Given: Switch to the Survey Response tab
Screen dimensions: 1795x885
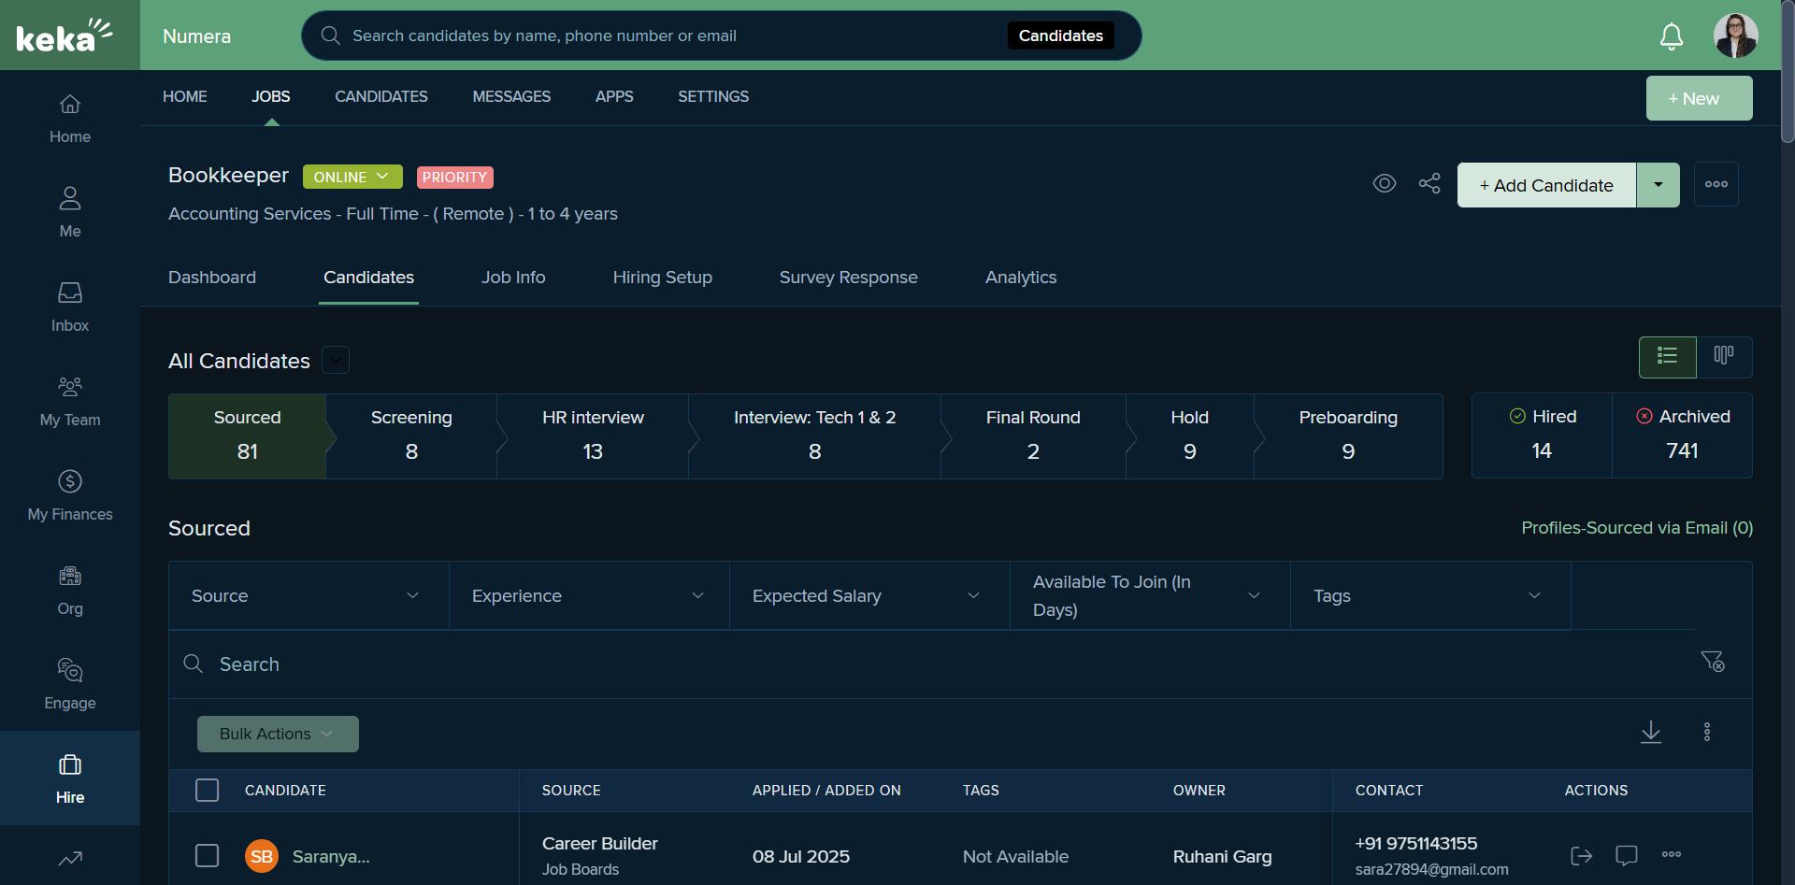Looking at the screenshot, I should click(849, 277).
